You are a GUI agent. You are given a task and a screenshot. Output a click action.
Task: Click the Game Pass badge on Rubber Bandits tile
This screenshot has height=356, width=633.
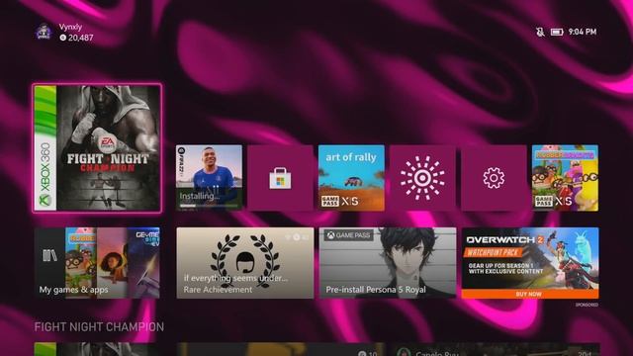coord(543,201)
